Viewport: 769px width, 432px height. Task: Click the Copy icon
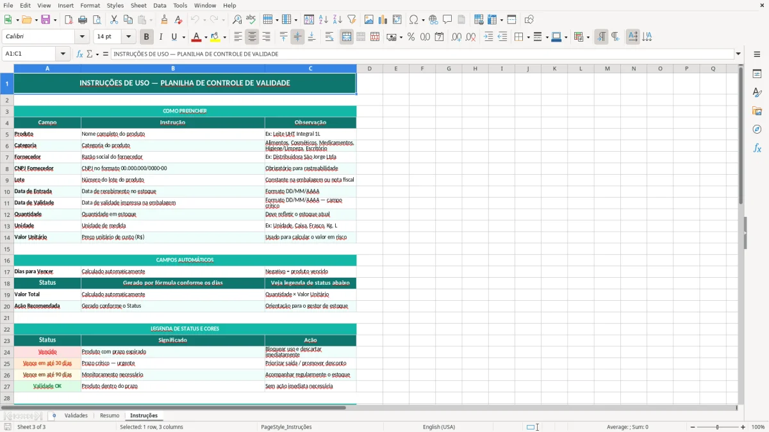click(128, 20)
